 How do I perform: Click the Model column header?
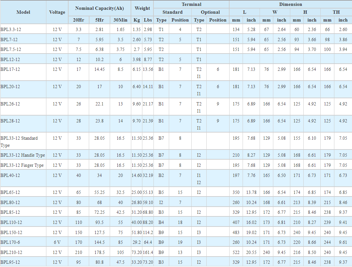pyautogui.click(x=23, y=12)
